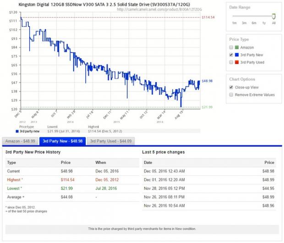
Task: Enable the 3rd Party Used checkbox
Action: 231,62
